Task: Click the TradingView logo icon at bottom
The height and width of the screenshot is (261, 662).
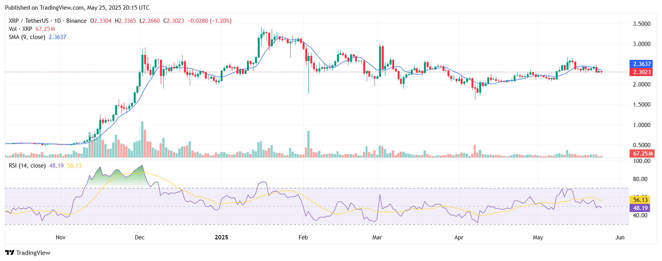Action: click(x=10, y=253)
